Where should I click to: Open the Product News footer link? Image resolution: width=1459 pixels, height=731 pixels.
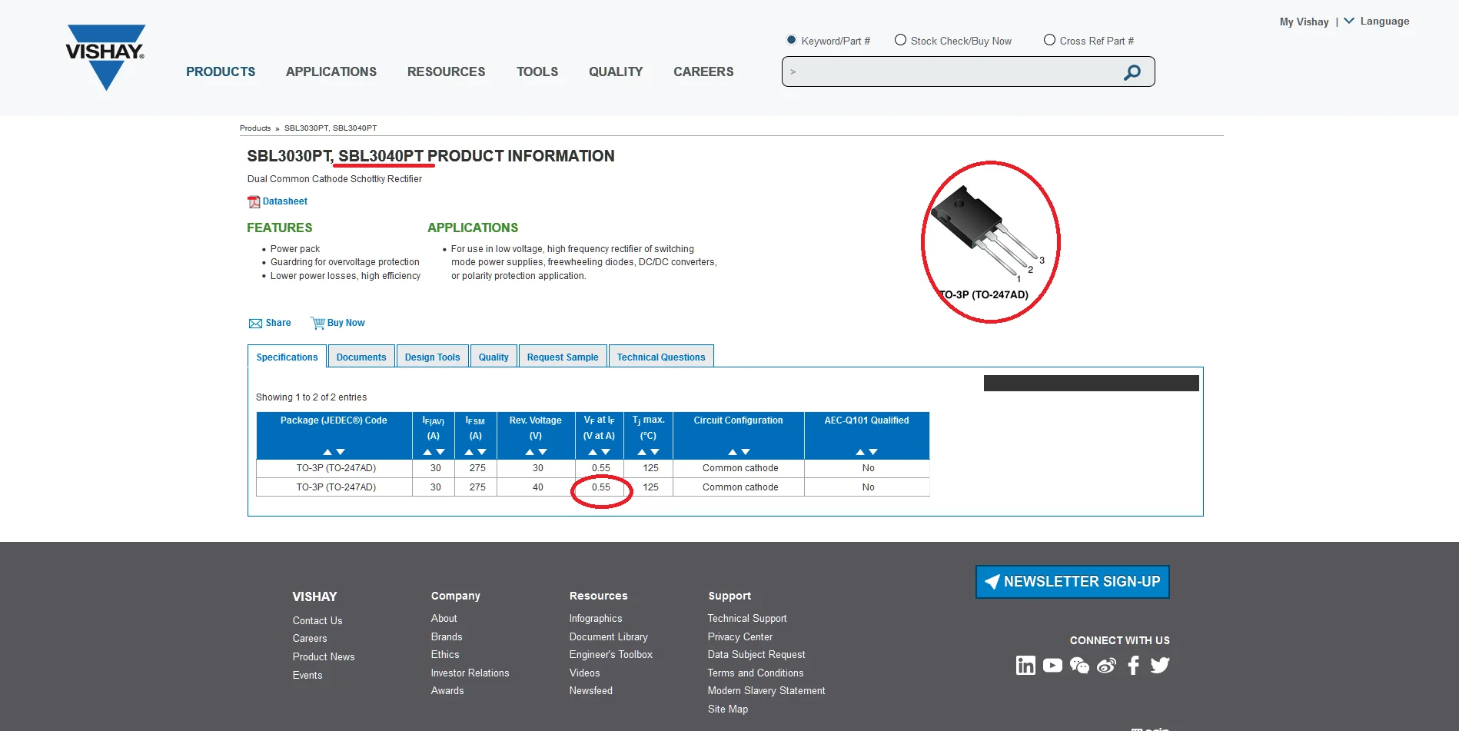(324, 656)
